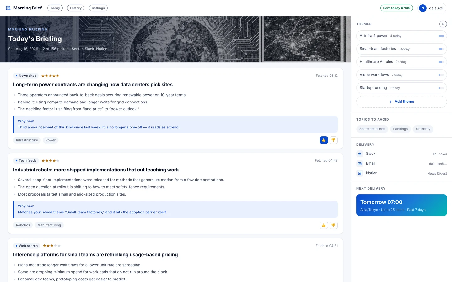The width and height of the screenshot is (452, 282).
Task: Click the N avatar icon
Action: [423, 8]
